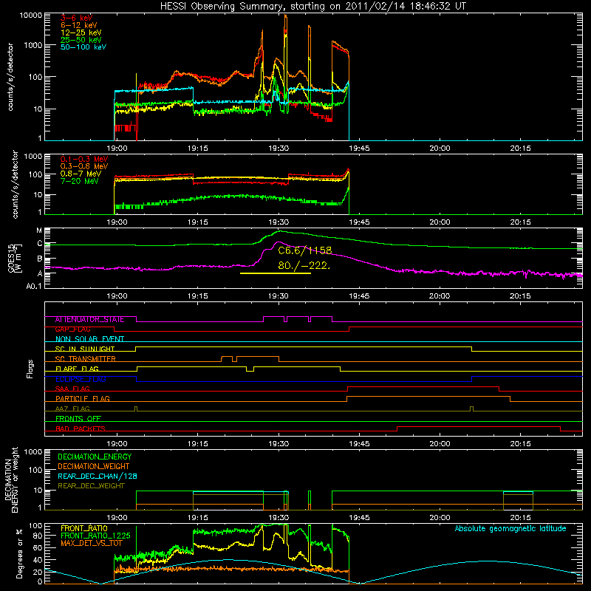Click the DECIMATION_WEIGHT legend label
This screenshot has width=591, height=591.
(94, 467)
